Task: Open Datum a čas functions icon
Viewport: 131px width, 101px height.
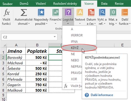Action: click(x=91, y=12)
